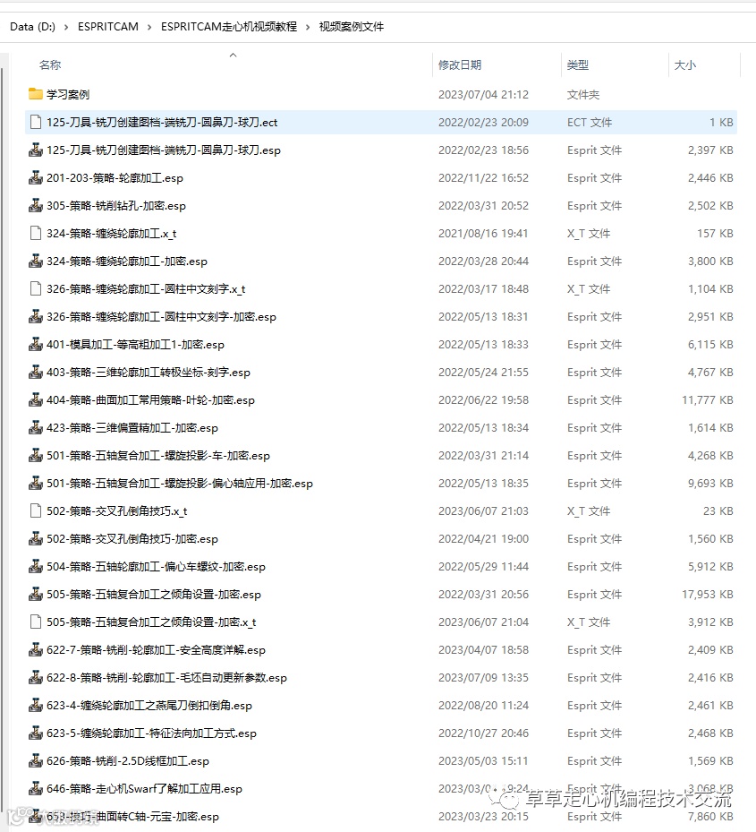The image size is (756, 832).
Task: Sort files by 大小 column header
Action: 685,64
